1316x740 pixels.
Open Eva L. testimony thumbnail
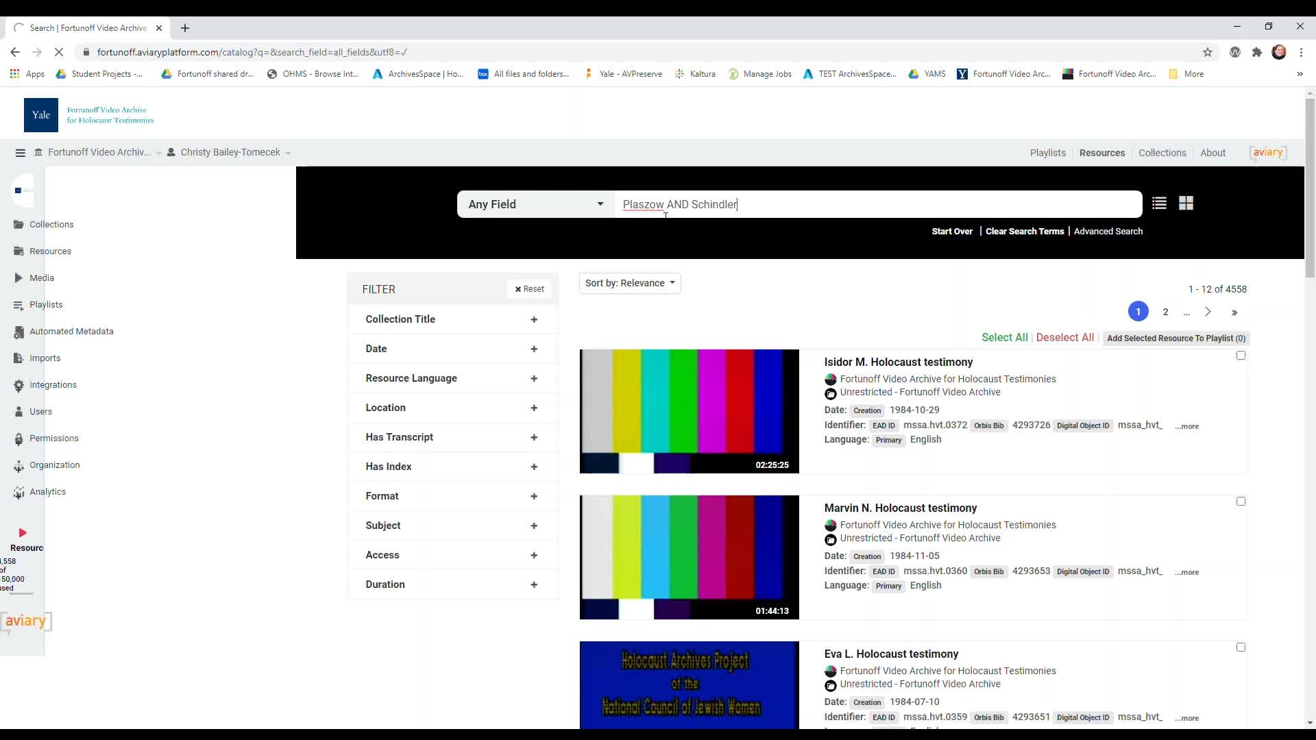(689, 685)
